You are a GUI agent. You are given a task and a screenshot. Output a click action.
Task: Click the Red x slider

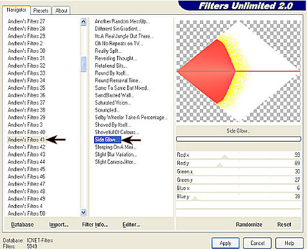tap(239, 155)
